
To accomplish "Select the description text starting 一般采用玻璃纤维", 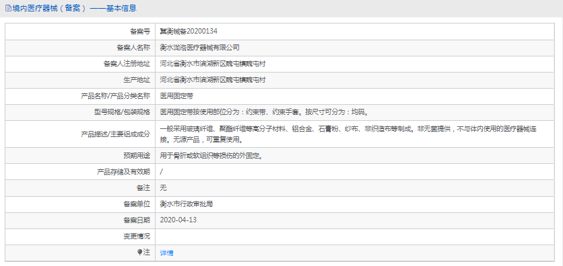I will [348, 134].
